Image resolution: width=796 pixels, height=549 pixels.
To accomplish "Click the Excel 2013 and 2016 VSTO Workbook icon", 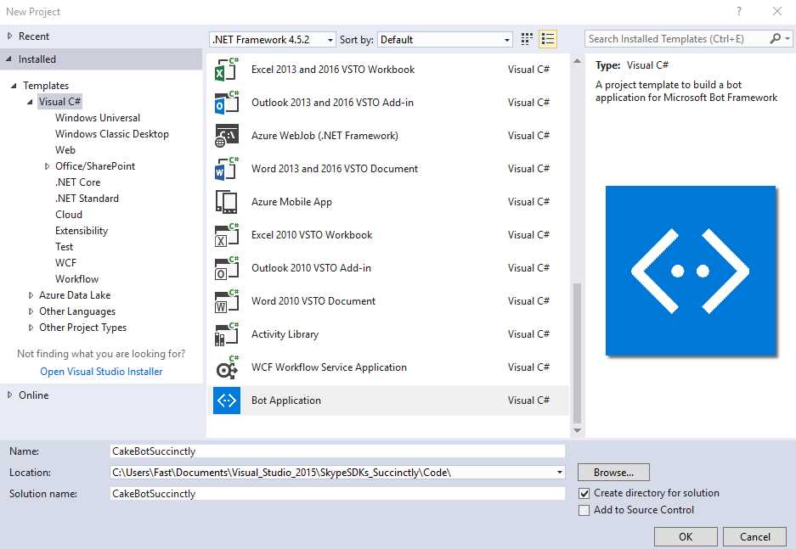I will (227, 70).
